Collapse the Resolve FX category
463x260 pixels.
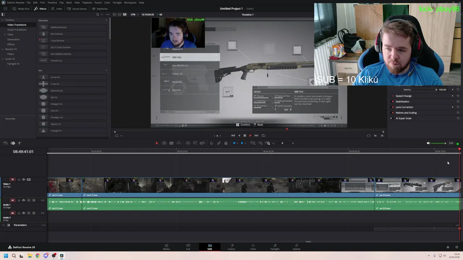coord(3,49)
